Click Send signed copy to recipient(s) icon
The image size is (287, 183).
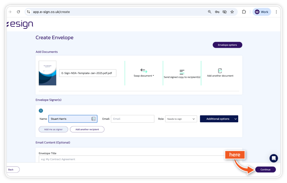[182, 72]
